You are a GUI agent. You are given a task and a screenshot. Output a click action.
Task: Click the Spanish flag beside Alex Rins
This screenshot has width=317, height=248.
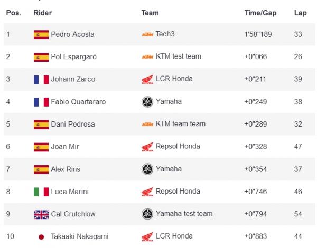point(41,169)
